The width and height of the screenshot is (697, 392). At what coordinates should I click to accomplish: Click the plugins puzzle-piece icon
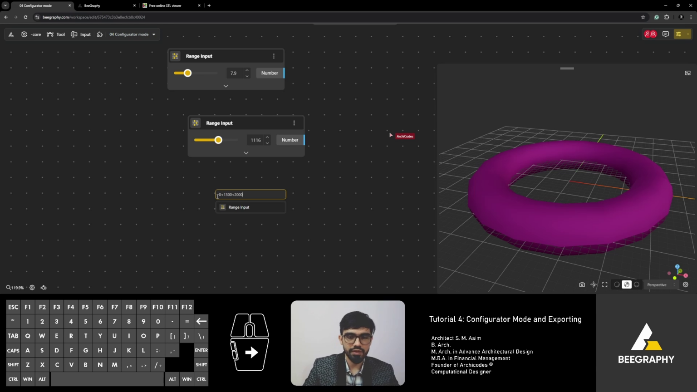point(100,34)
